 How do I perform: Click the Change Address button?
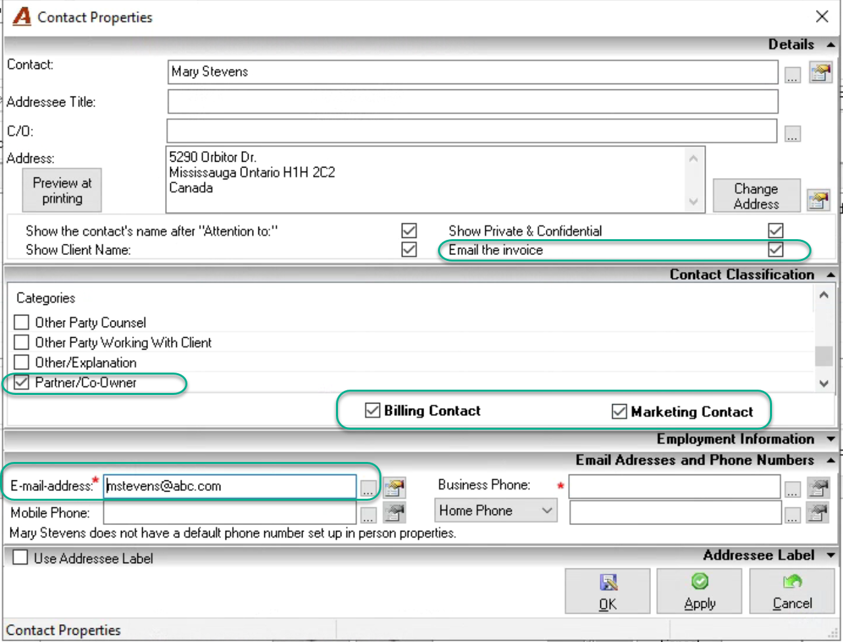(757, 196)
